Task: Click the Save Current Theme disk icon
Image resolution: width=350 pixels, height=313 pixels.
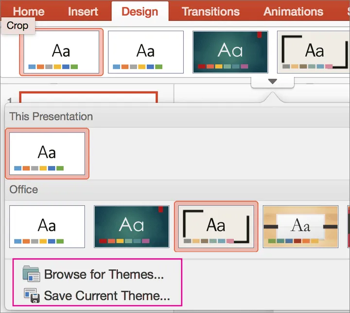Action: [x=31, y=295]
